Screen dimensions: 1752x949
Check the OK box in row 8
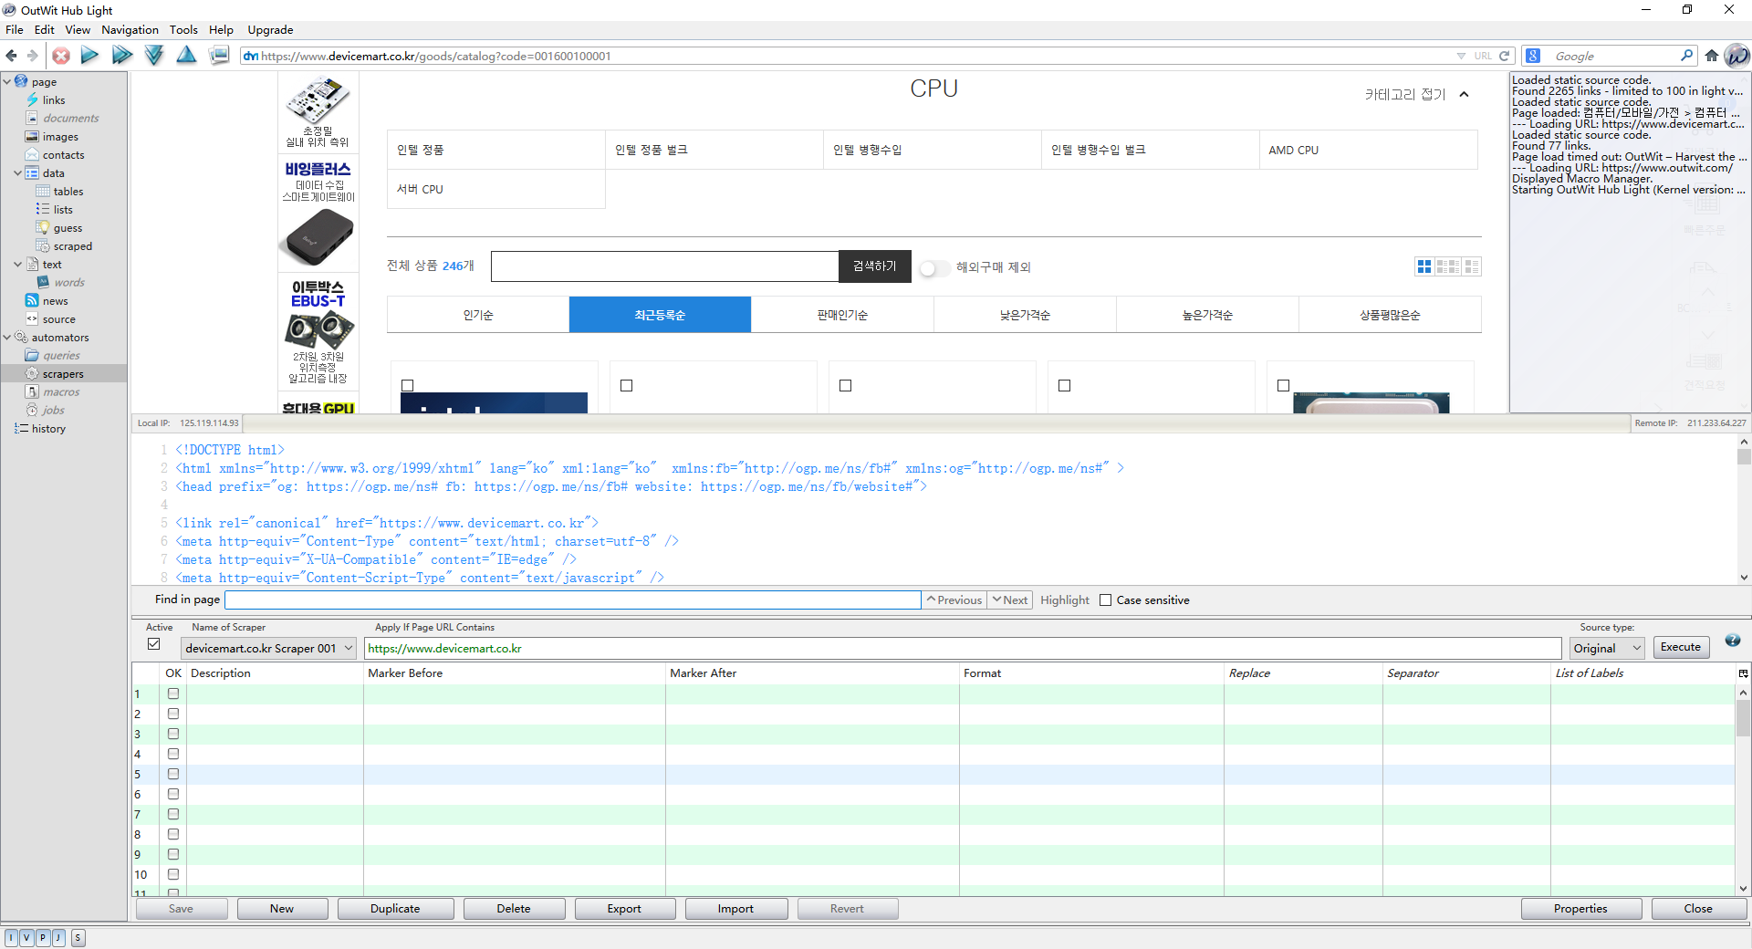click(173, 835)
